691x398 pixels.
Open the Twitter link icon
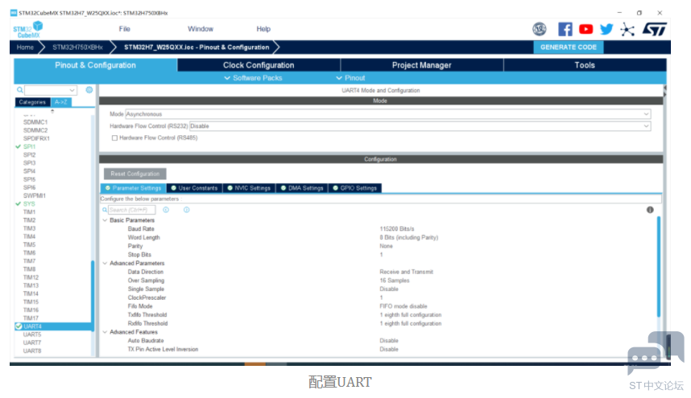(x=606, y=29)
